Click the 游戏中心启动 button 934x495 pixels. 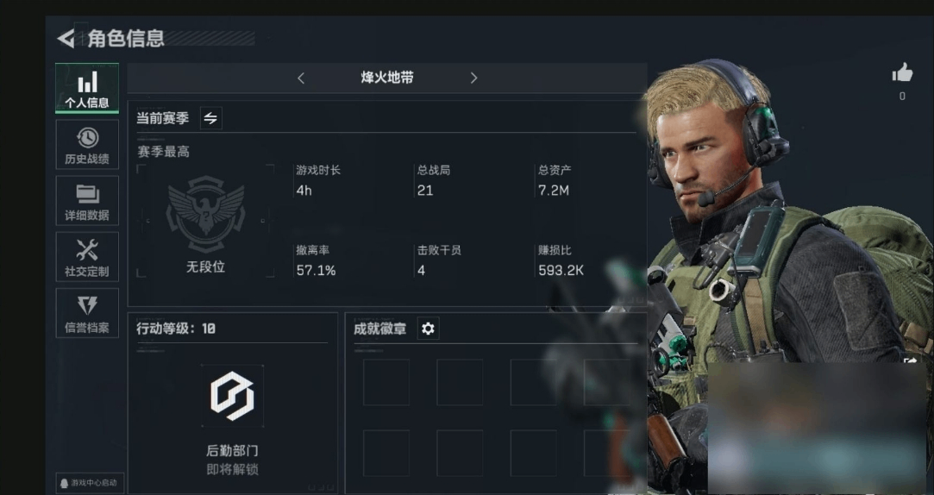pos(90,482)
